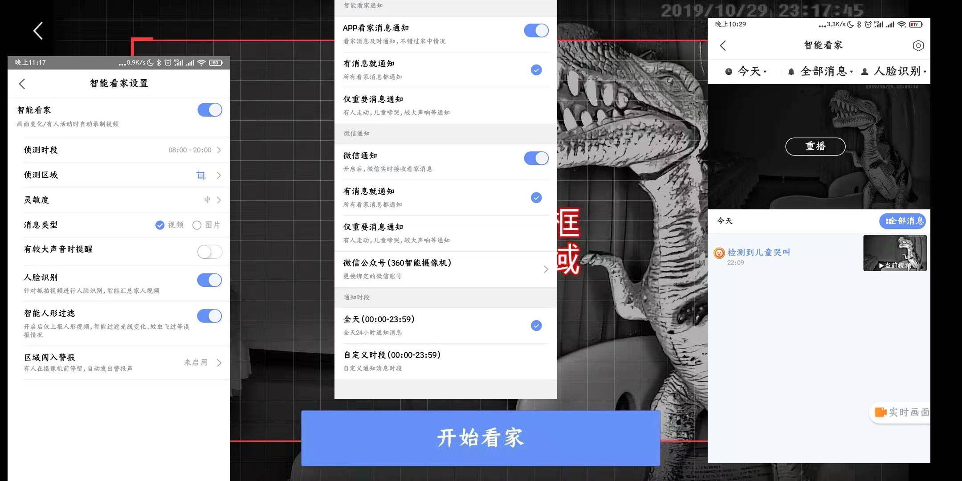Screen dimensions: 962x481
Task: Select 自定义时段 notification period
Action: pyautogui.click(x=446, y=361)
